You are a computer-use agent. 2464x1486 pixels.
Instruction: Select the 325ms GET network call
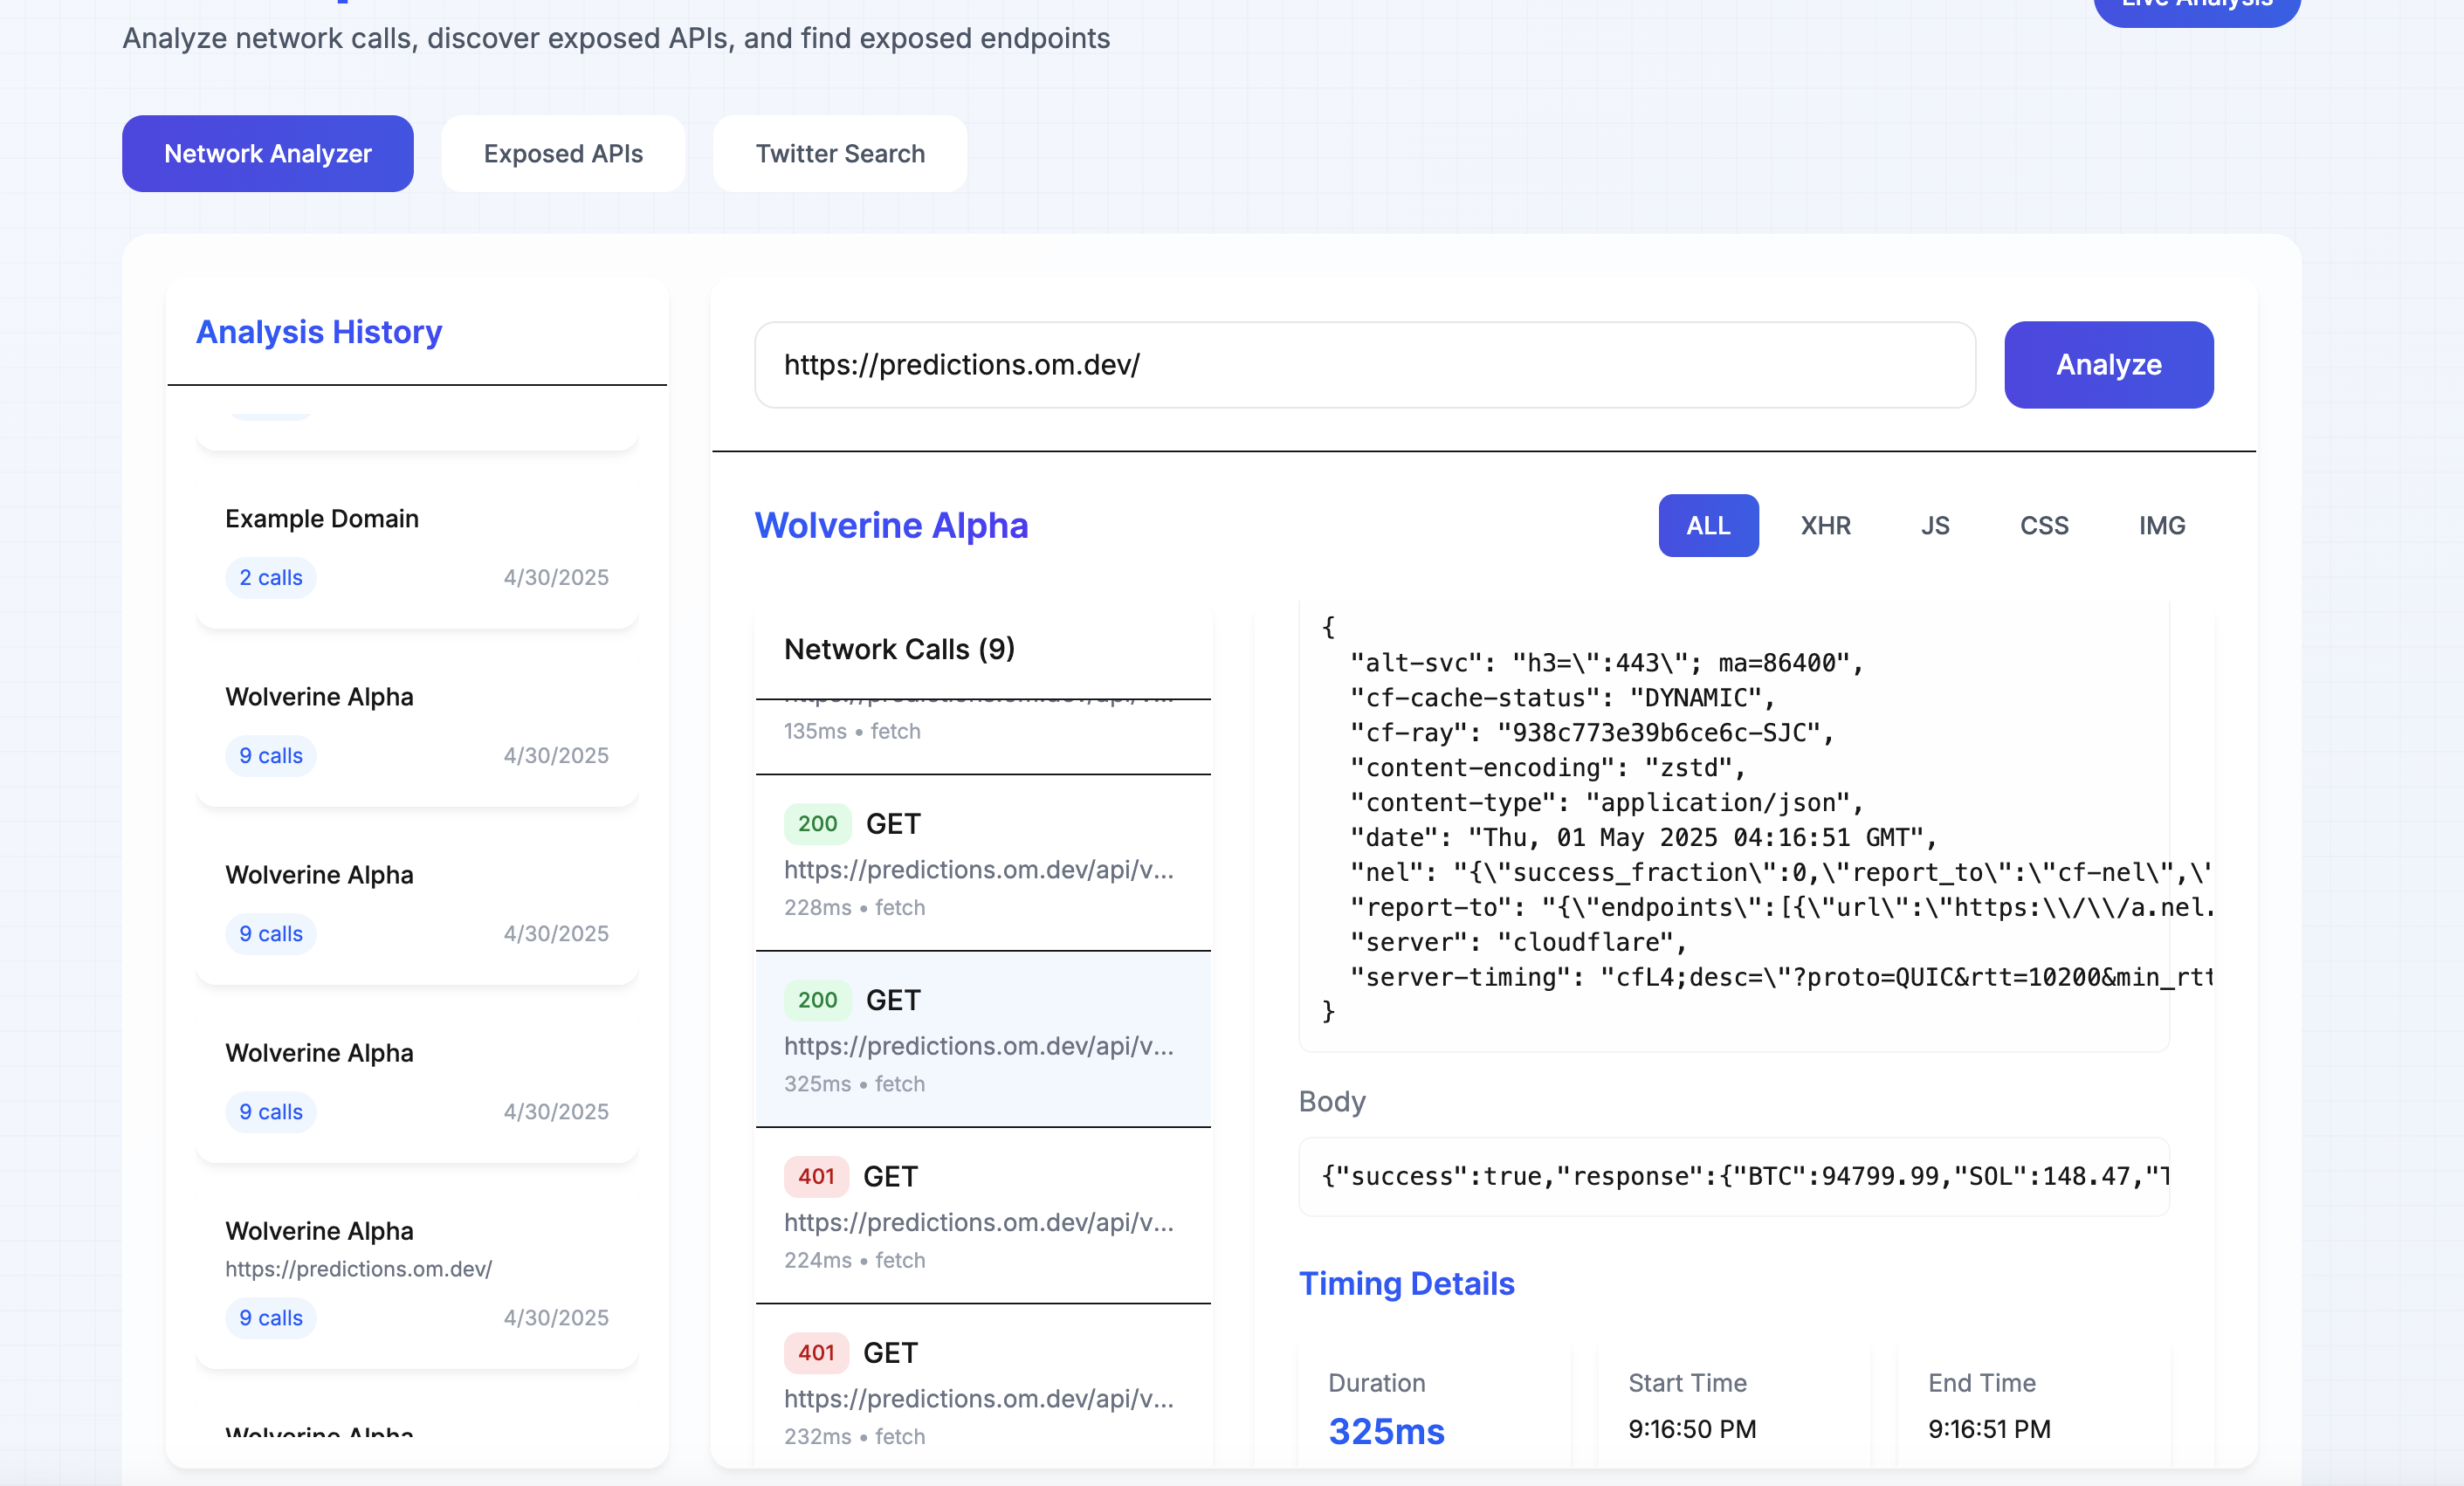[982, 1038]
